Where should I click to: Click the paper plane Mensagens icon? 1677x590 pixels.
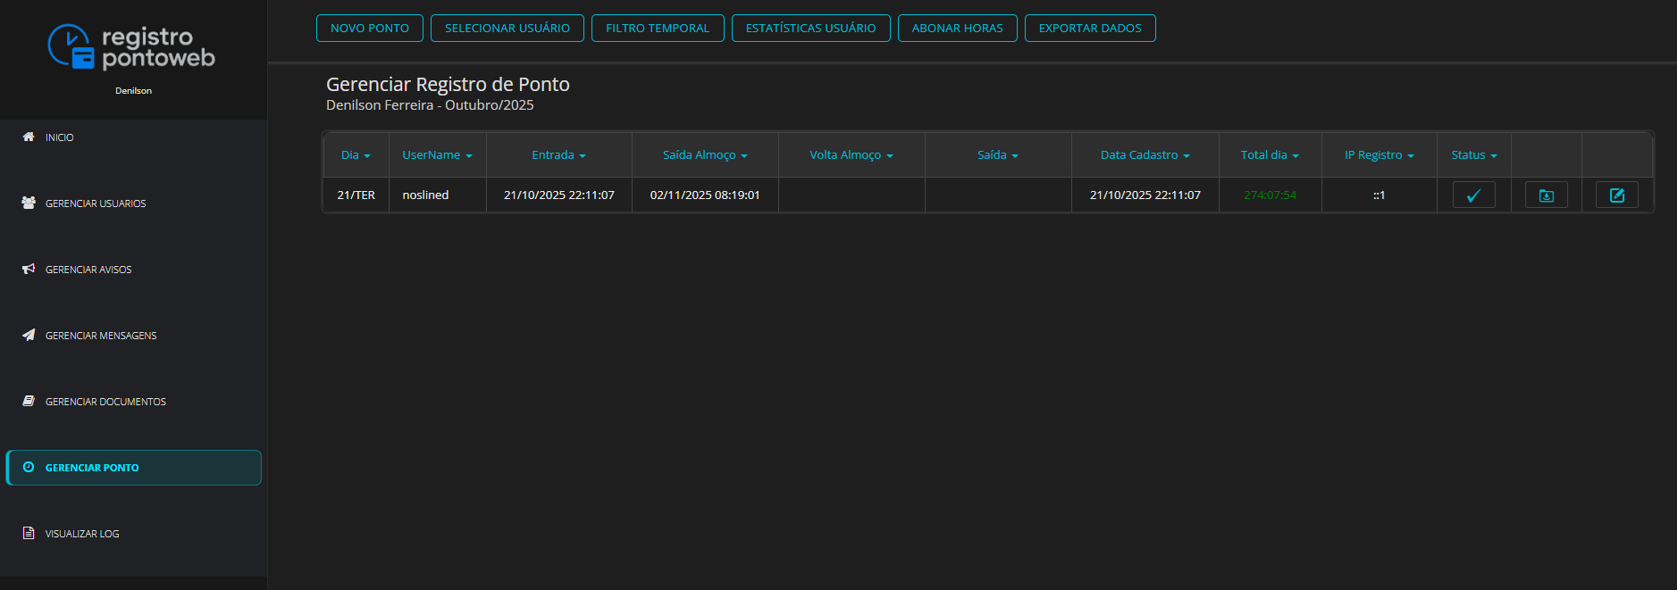(x=29, y=335)
